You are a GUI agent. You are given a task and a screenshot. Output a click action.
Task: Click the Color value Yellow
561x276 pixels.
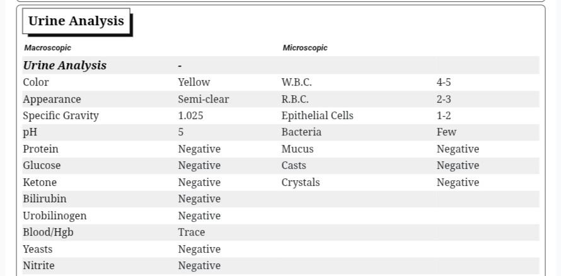pos(194,82)
